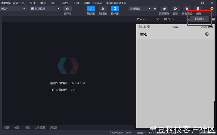Image resolution: width=217 pixels, height=135 pixels.
Task: Click the 详情 document icon
Action: point(198,9)
